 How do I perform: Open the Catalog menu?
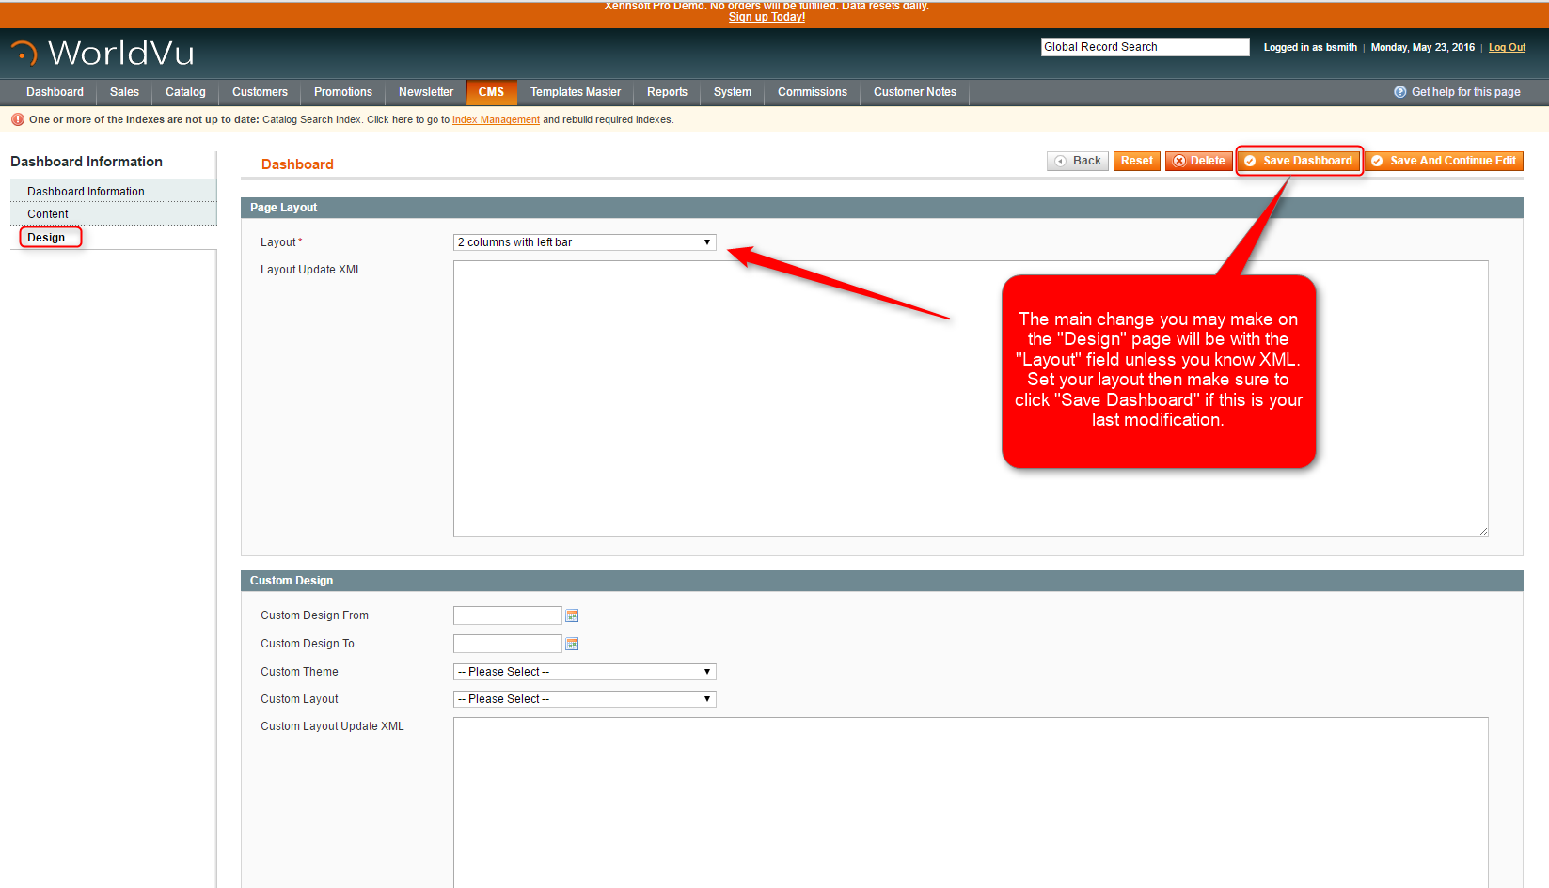pos(185,92)
